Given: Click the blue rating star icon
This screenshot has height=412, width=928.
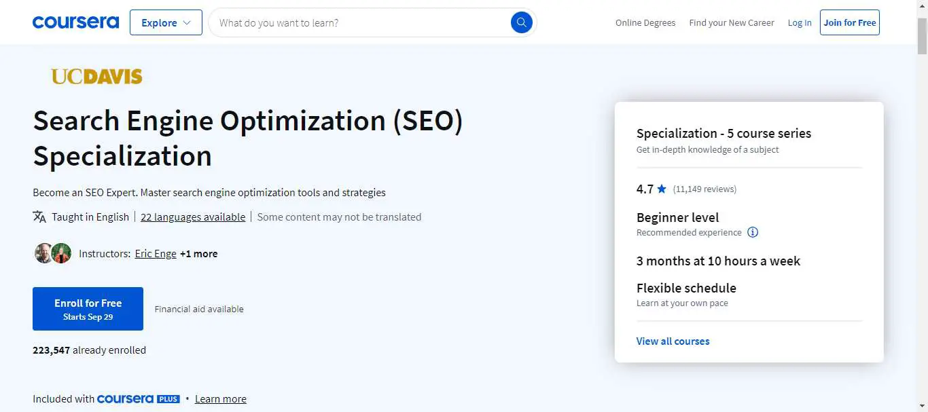Looking at the screenshot, I should (x=662, y=189).
